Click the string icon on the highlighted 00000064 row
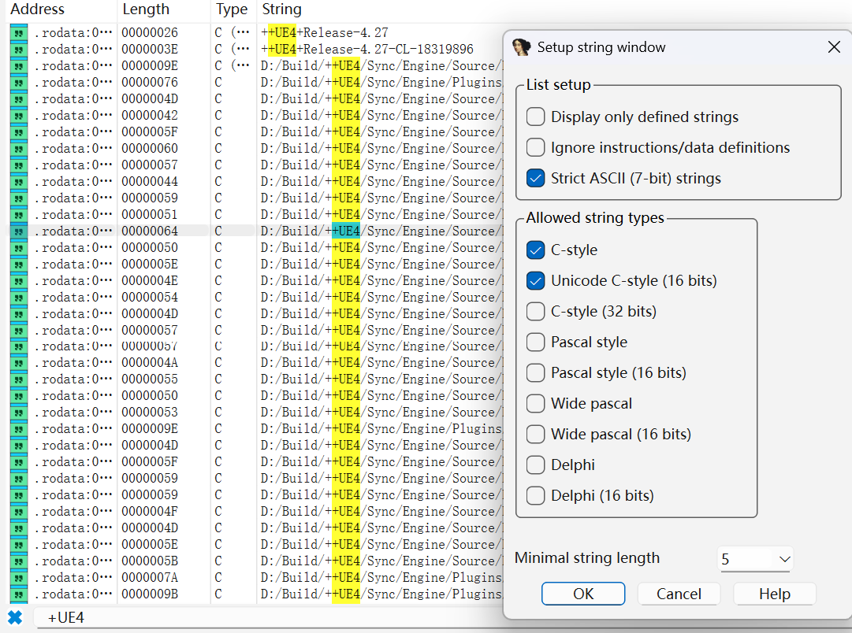Viewport: 852px width, 633px height. [x=19, y=231]
